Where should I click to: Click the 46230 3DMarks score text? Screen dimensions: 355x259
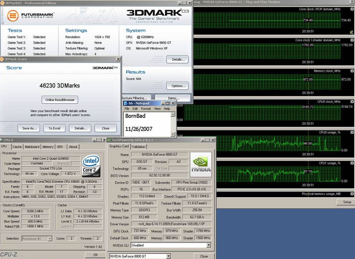59,86
